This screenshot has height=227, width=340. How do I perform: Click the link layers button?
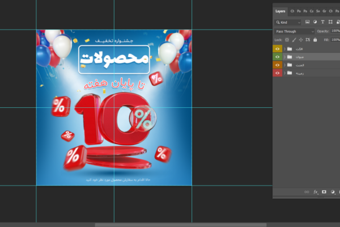tap(308, 192)
